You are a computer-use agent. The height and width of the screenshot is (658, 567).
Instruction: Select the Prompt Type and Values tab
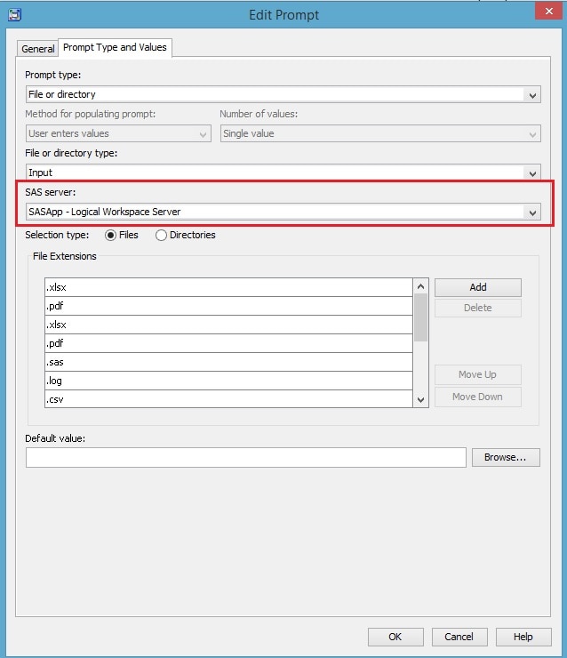[x=115, y=47]
